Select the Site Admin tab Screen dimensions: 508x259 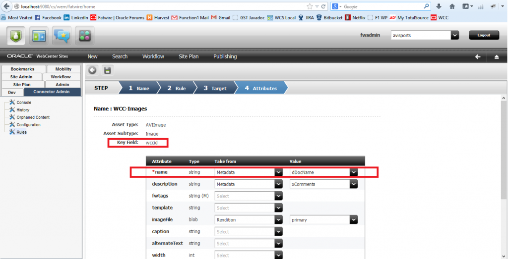pyautogui.click(x=22, y=77)
